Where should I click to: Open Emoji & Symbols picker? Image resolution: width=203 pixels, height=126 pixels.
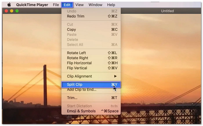(81, 111)
